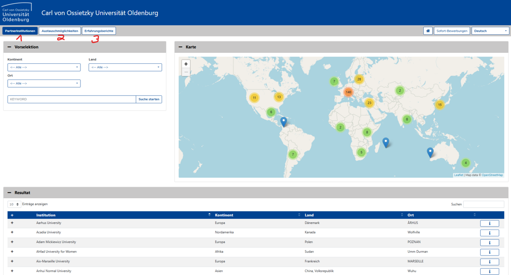Switch to the Austauschmöglichkeiten tab
Image resolution: width=511 pixels, height=275 pixels.
click(60, 31)
